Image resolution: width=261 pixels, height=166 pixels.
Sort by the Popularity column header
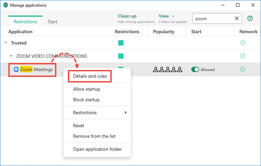click(x=164, y=32)
